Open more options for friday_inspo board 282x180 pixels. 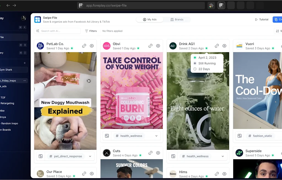[x=25, y=81]
